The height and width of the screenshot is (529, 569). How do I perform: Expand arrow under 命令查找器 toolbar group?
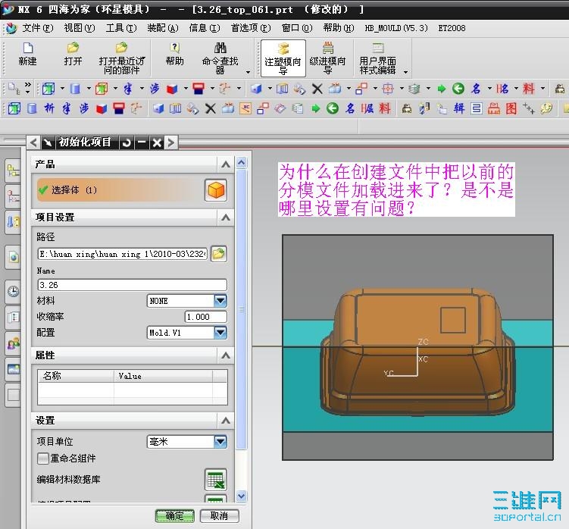tap(248, 72)
